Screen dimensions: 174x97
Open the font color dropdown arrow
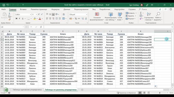point(42,19)
